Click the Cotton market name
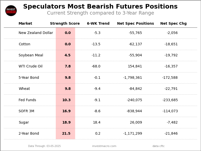The image size is (201, 151). click(x=24, y=44)
